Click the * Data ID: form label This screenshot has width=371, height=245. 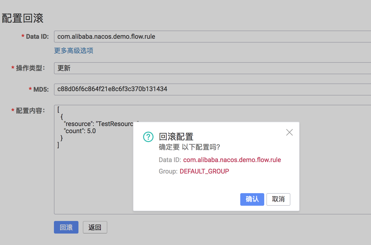tap(35, 37)
